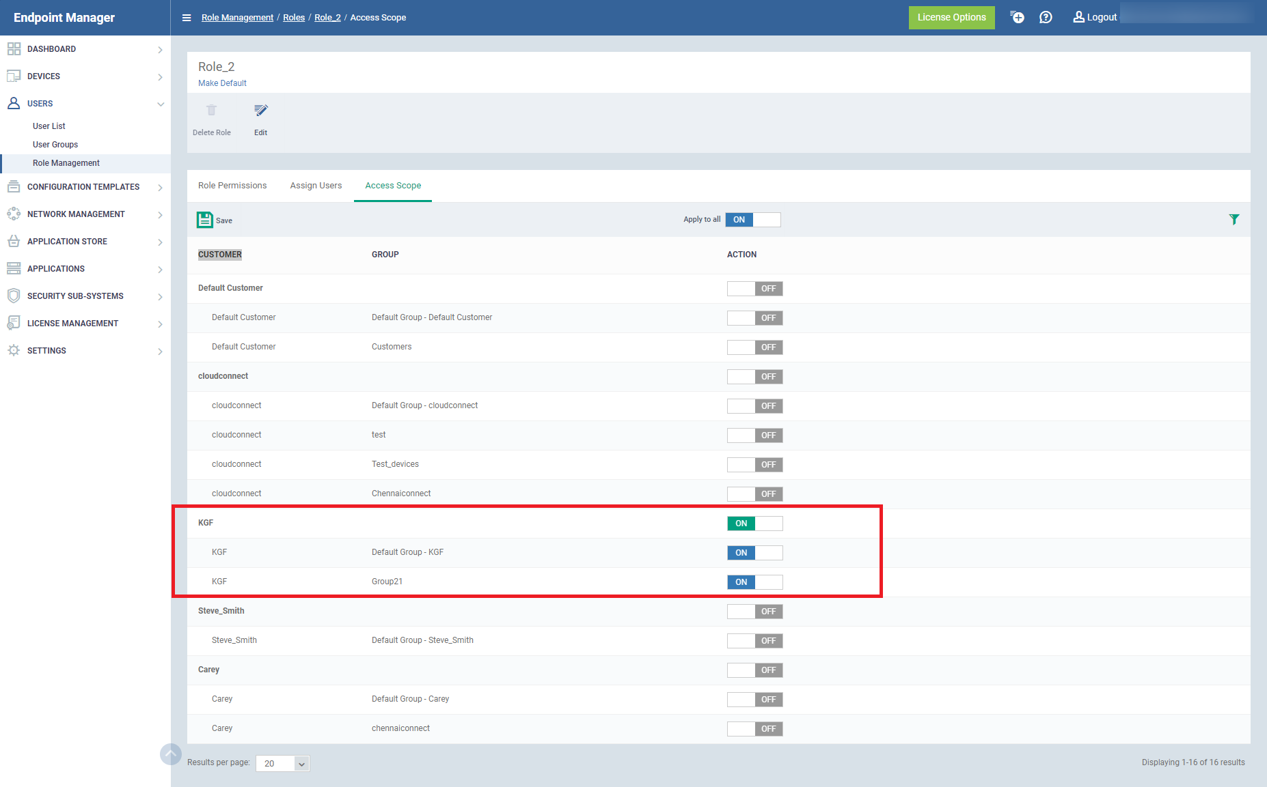This screenshot has height=787, width=1267.
Task: Toggle the Apply to all switch
Action: coord(753,220)
